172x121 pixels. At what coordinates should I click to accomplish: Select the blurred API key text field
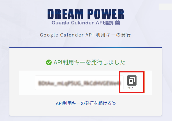coord(79,83)
